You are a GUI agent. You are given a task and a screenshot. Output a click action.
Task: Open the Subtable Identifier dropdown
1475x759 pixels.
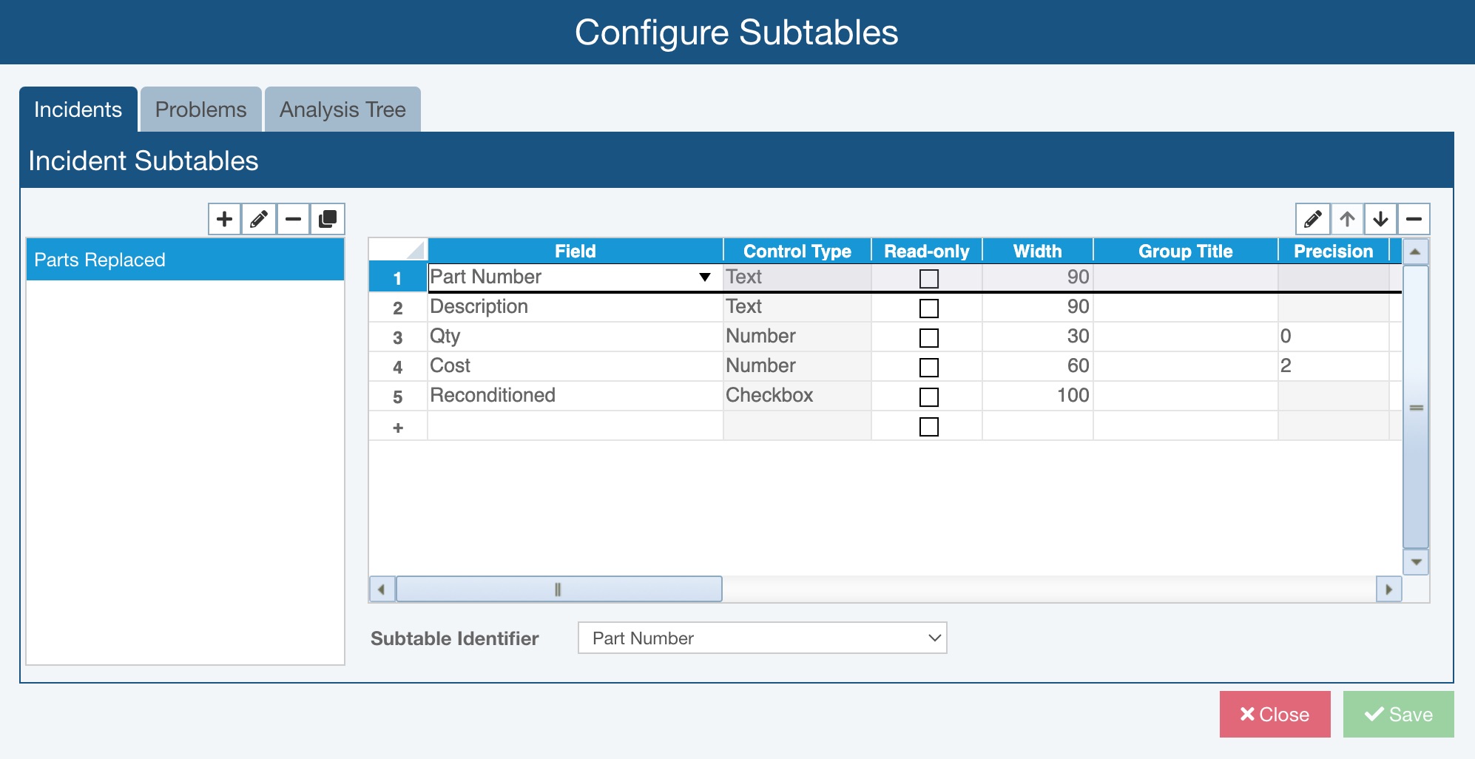762,638
